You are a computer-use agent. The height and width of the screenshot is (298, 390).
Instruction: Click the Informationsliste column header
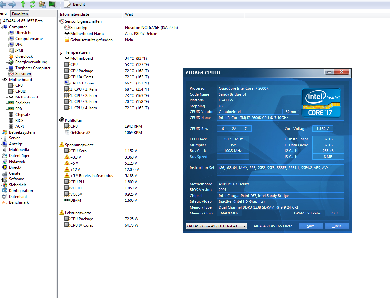pyautogui.click(x=91, y=14)
